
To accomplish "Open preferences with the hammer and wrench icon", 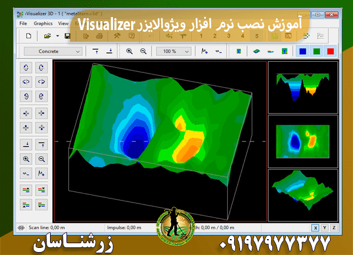I will (117, 36).
